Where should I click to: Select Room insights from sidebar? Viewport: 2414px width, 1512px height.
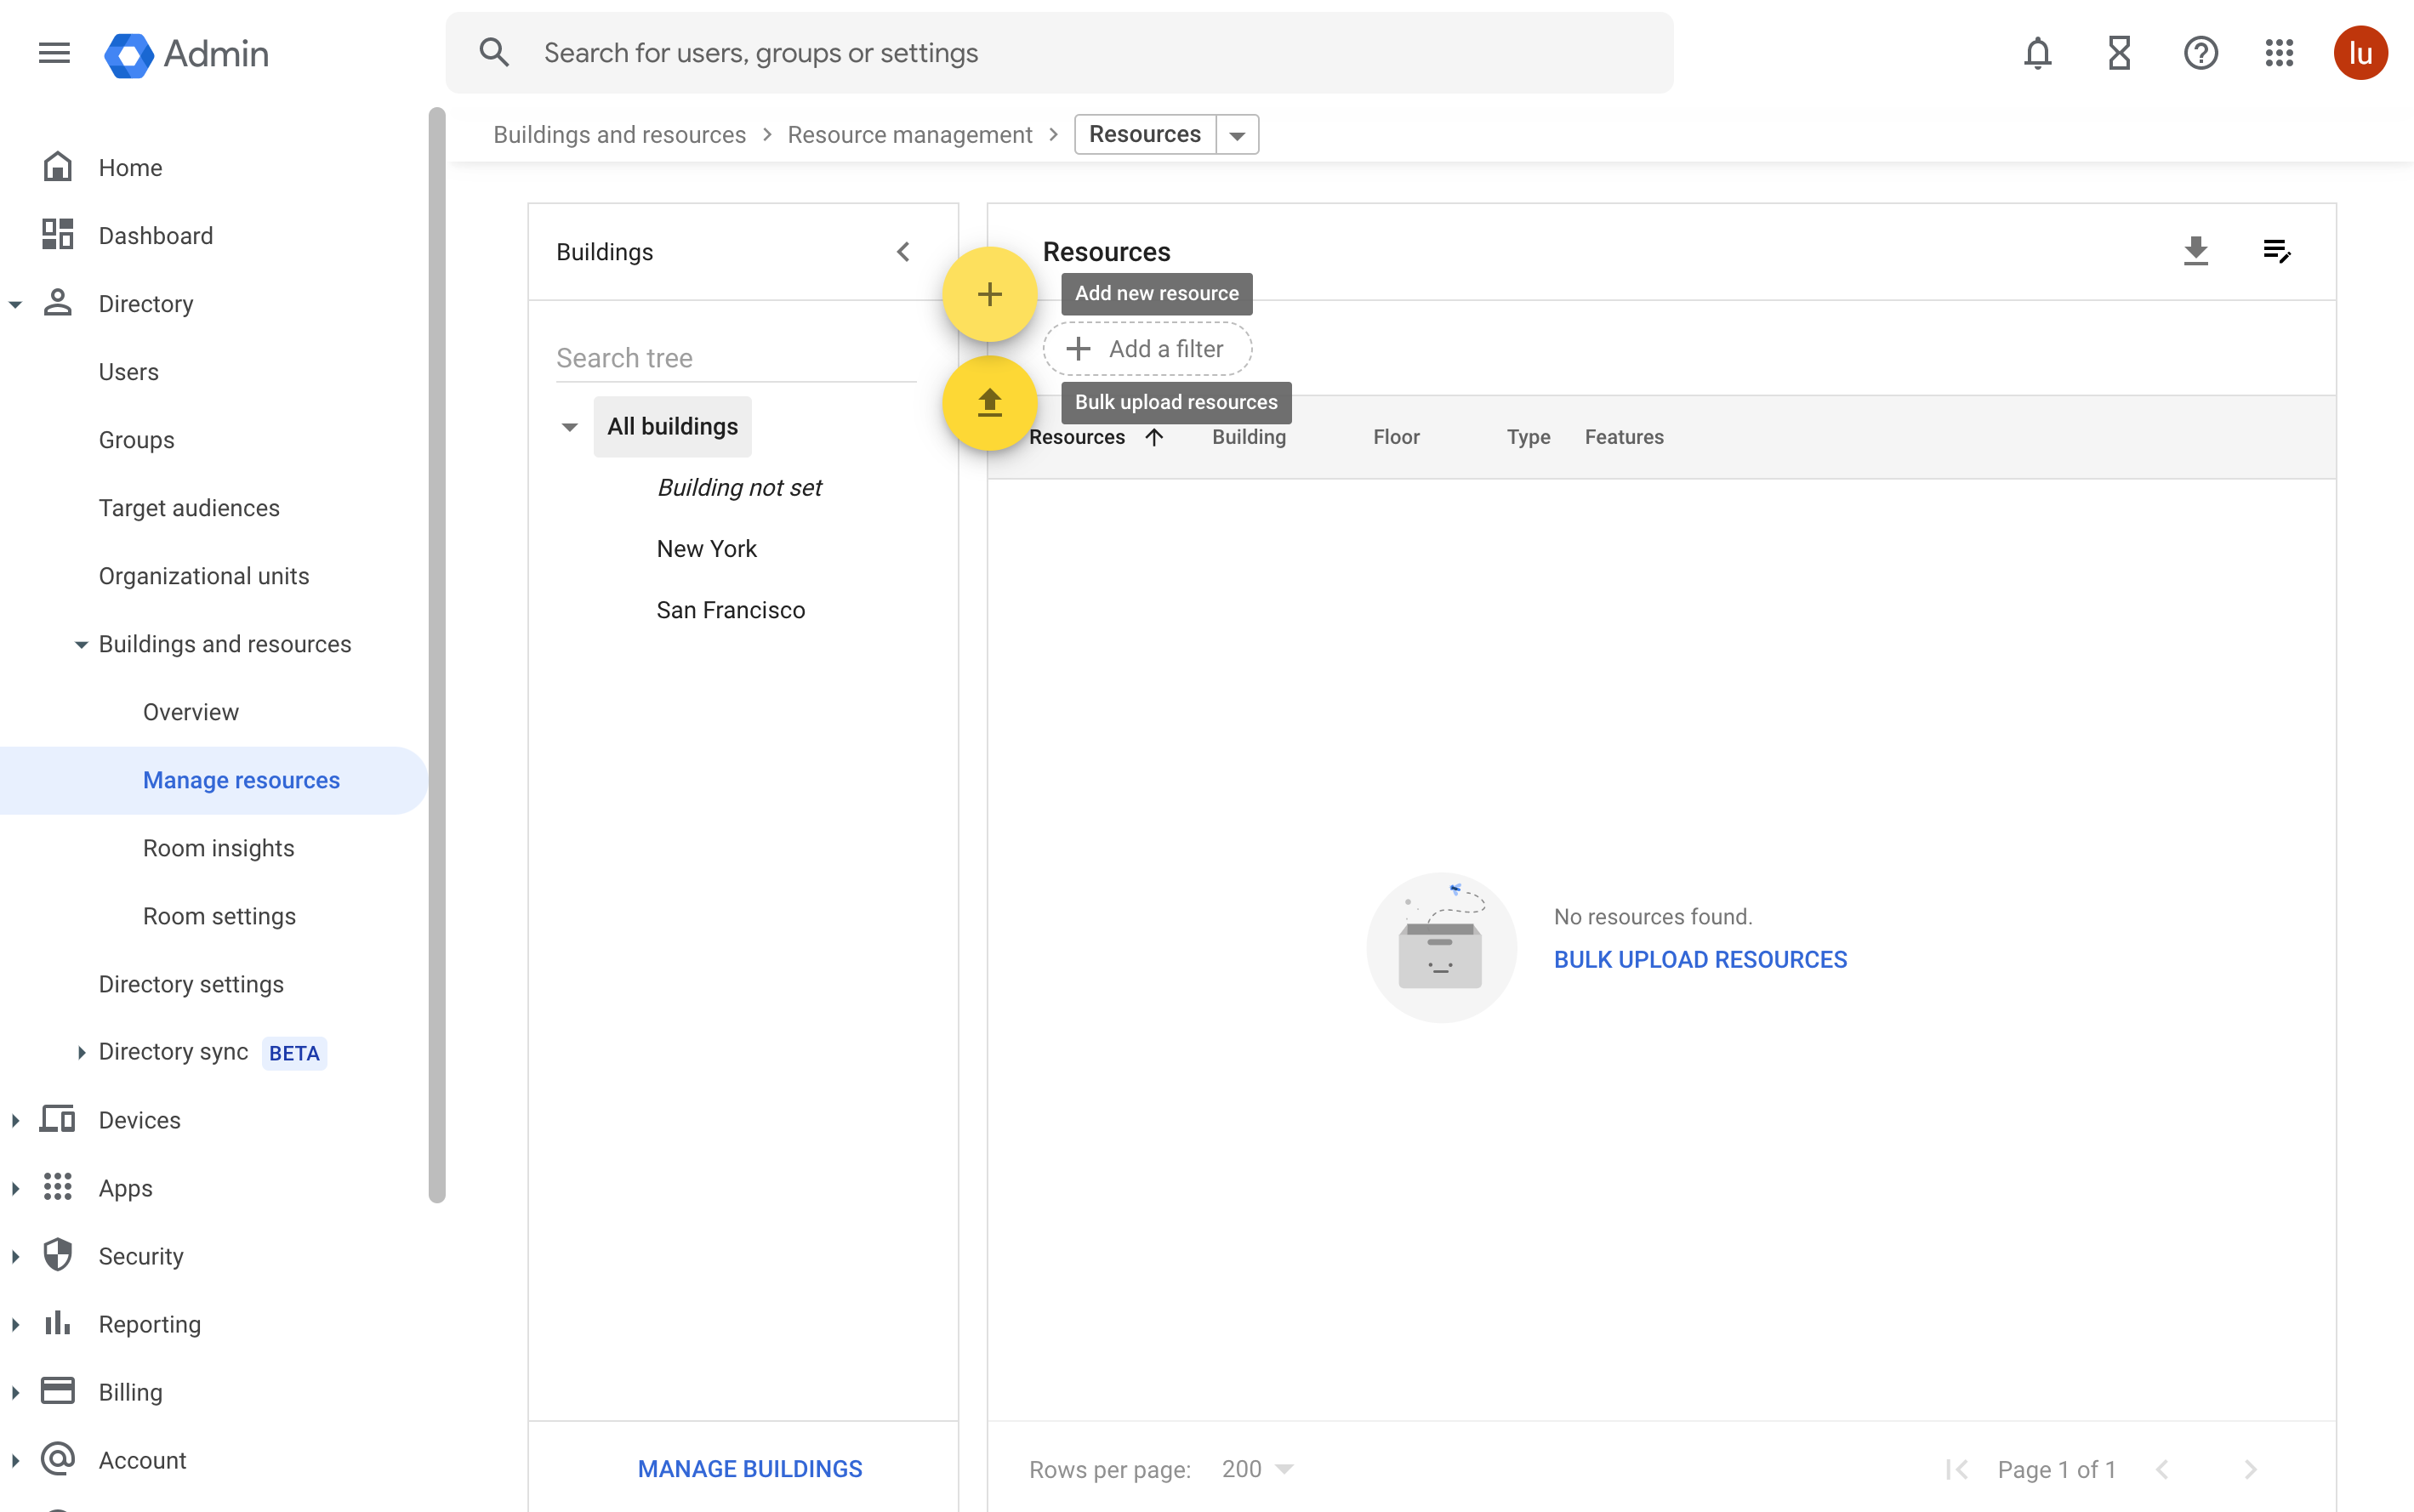219,849
